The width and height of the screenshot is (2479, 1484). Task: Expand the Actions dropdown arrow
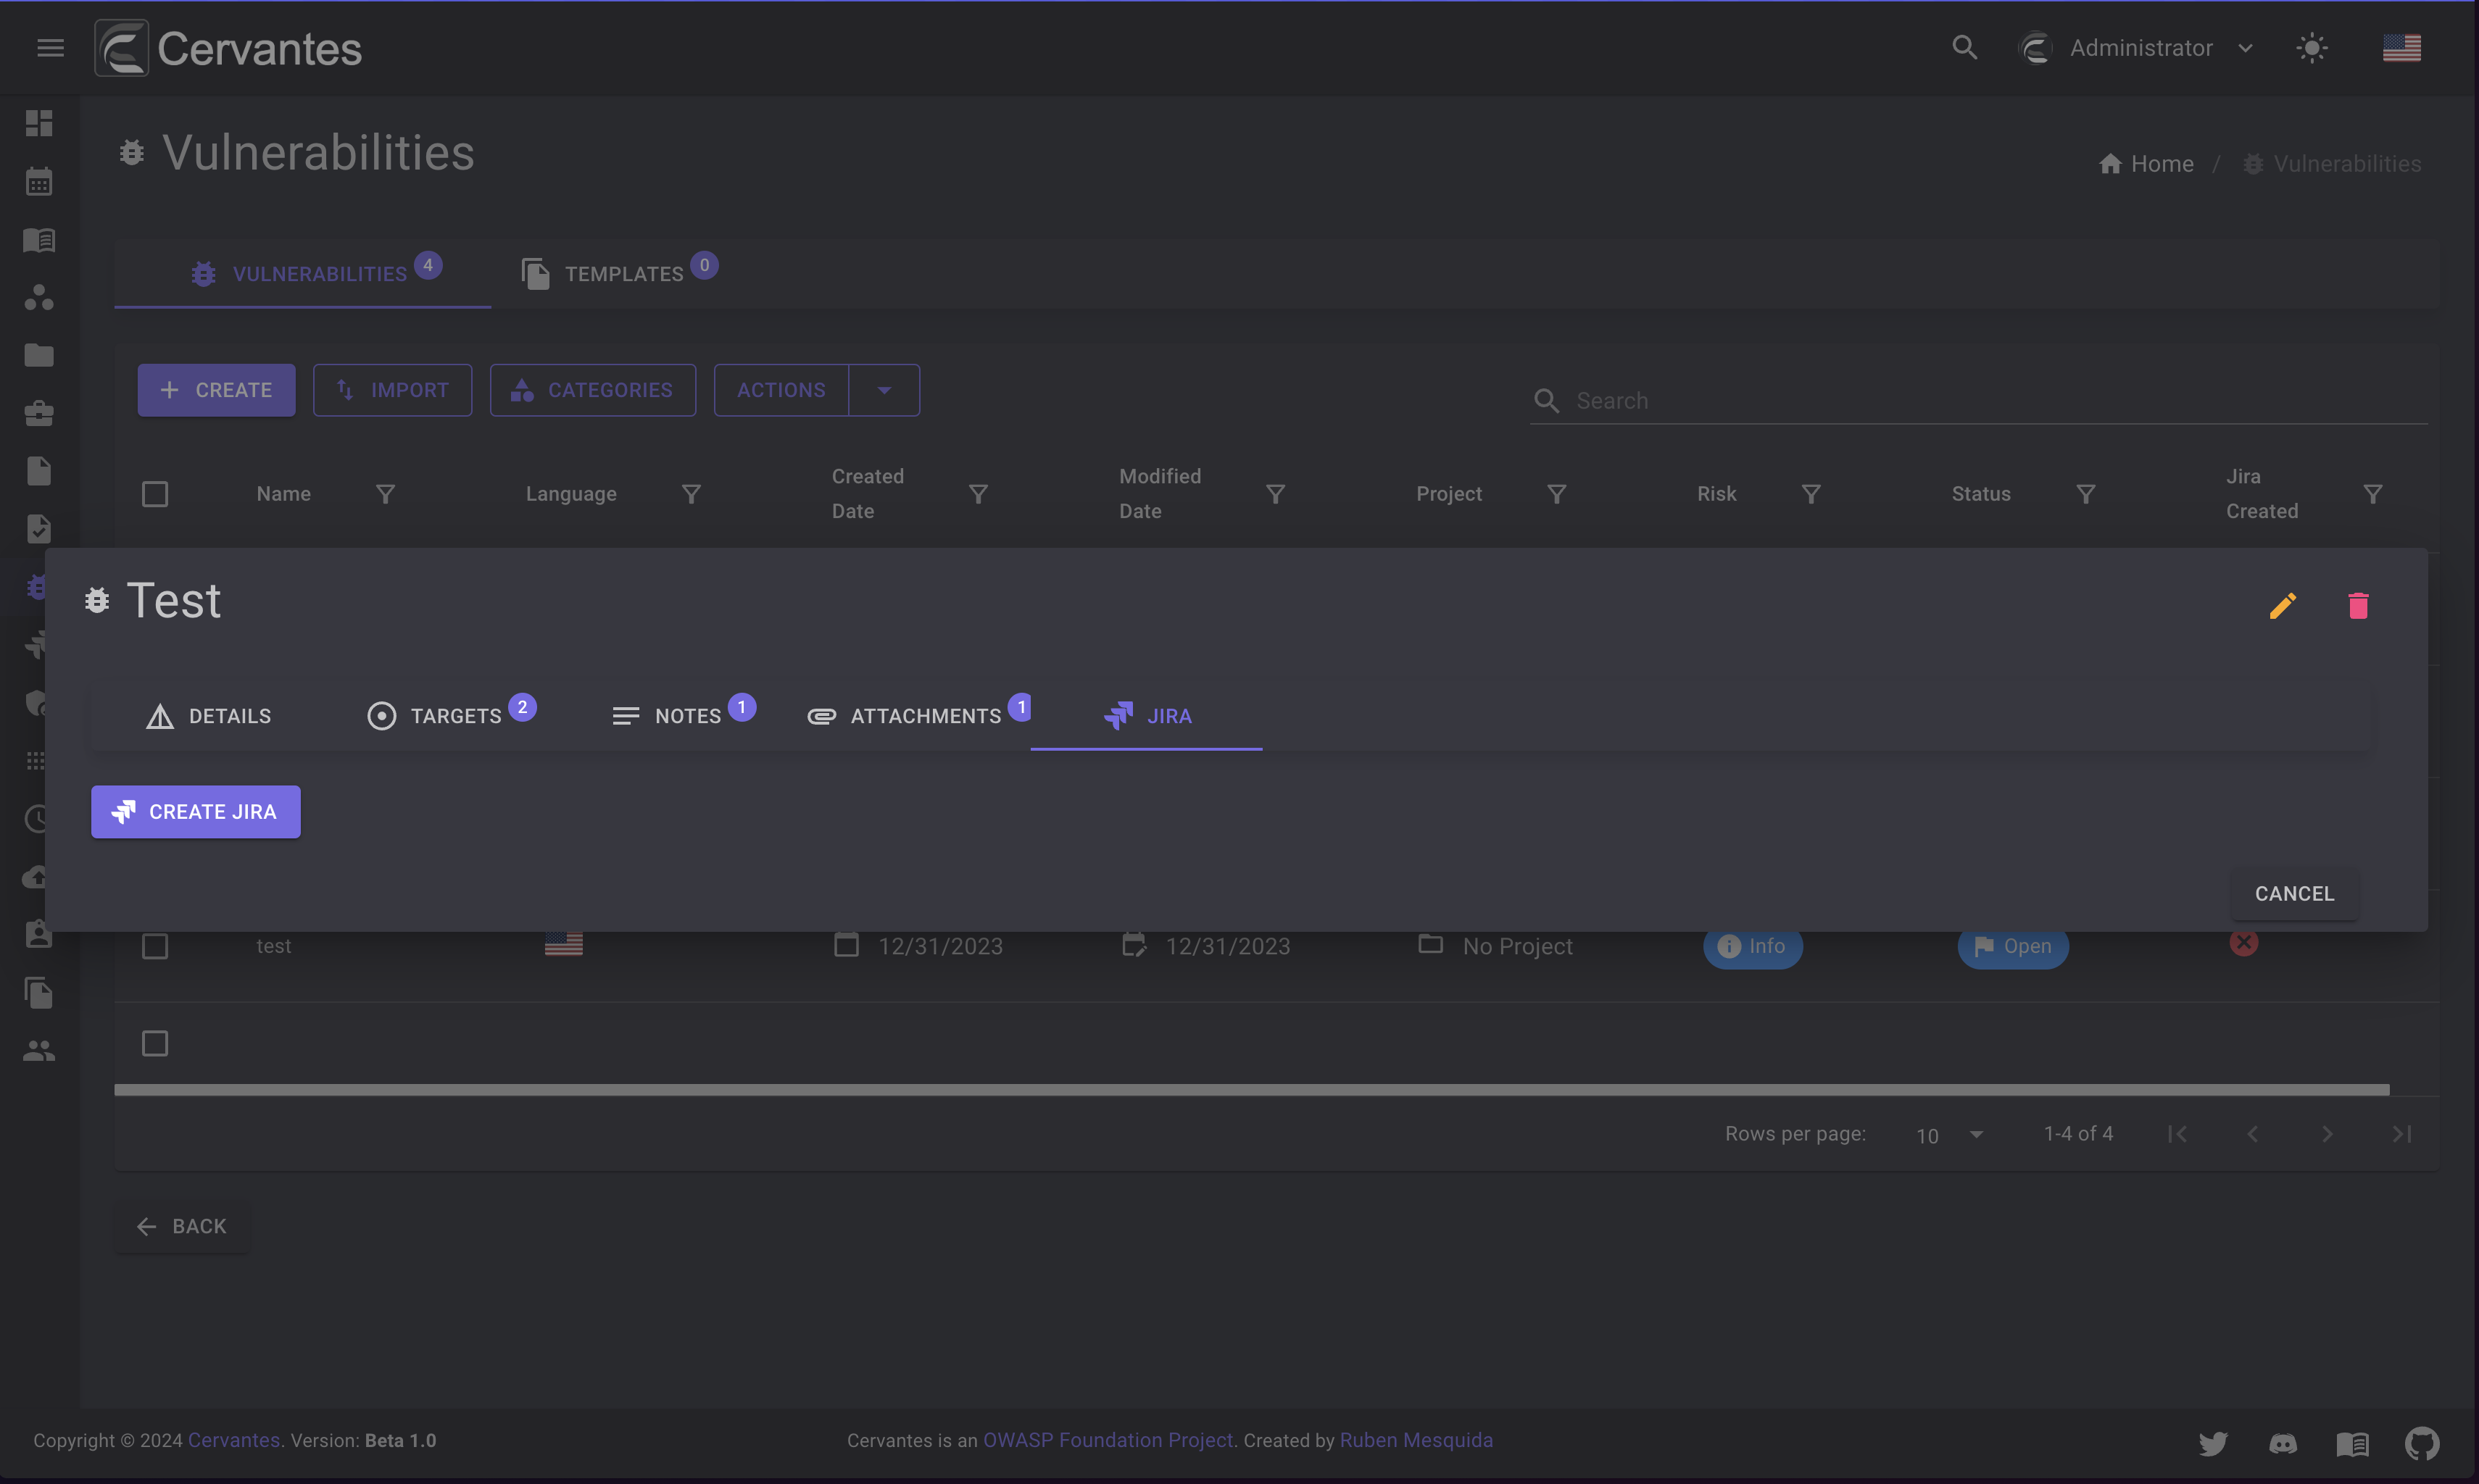tap(884, 390)
